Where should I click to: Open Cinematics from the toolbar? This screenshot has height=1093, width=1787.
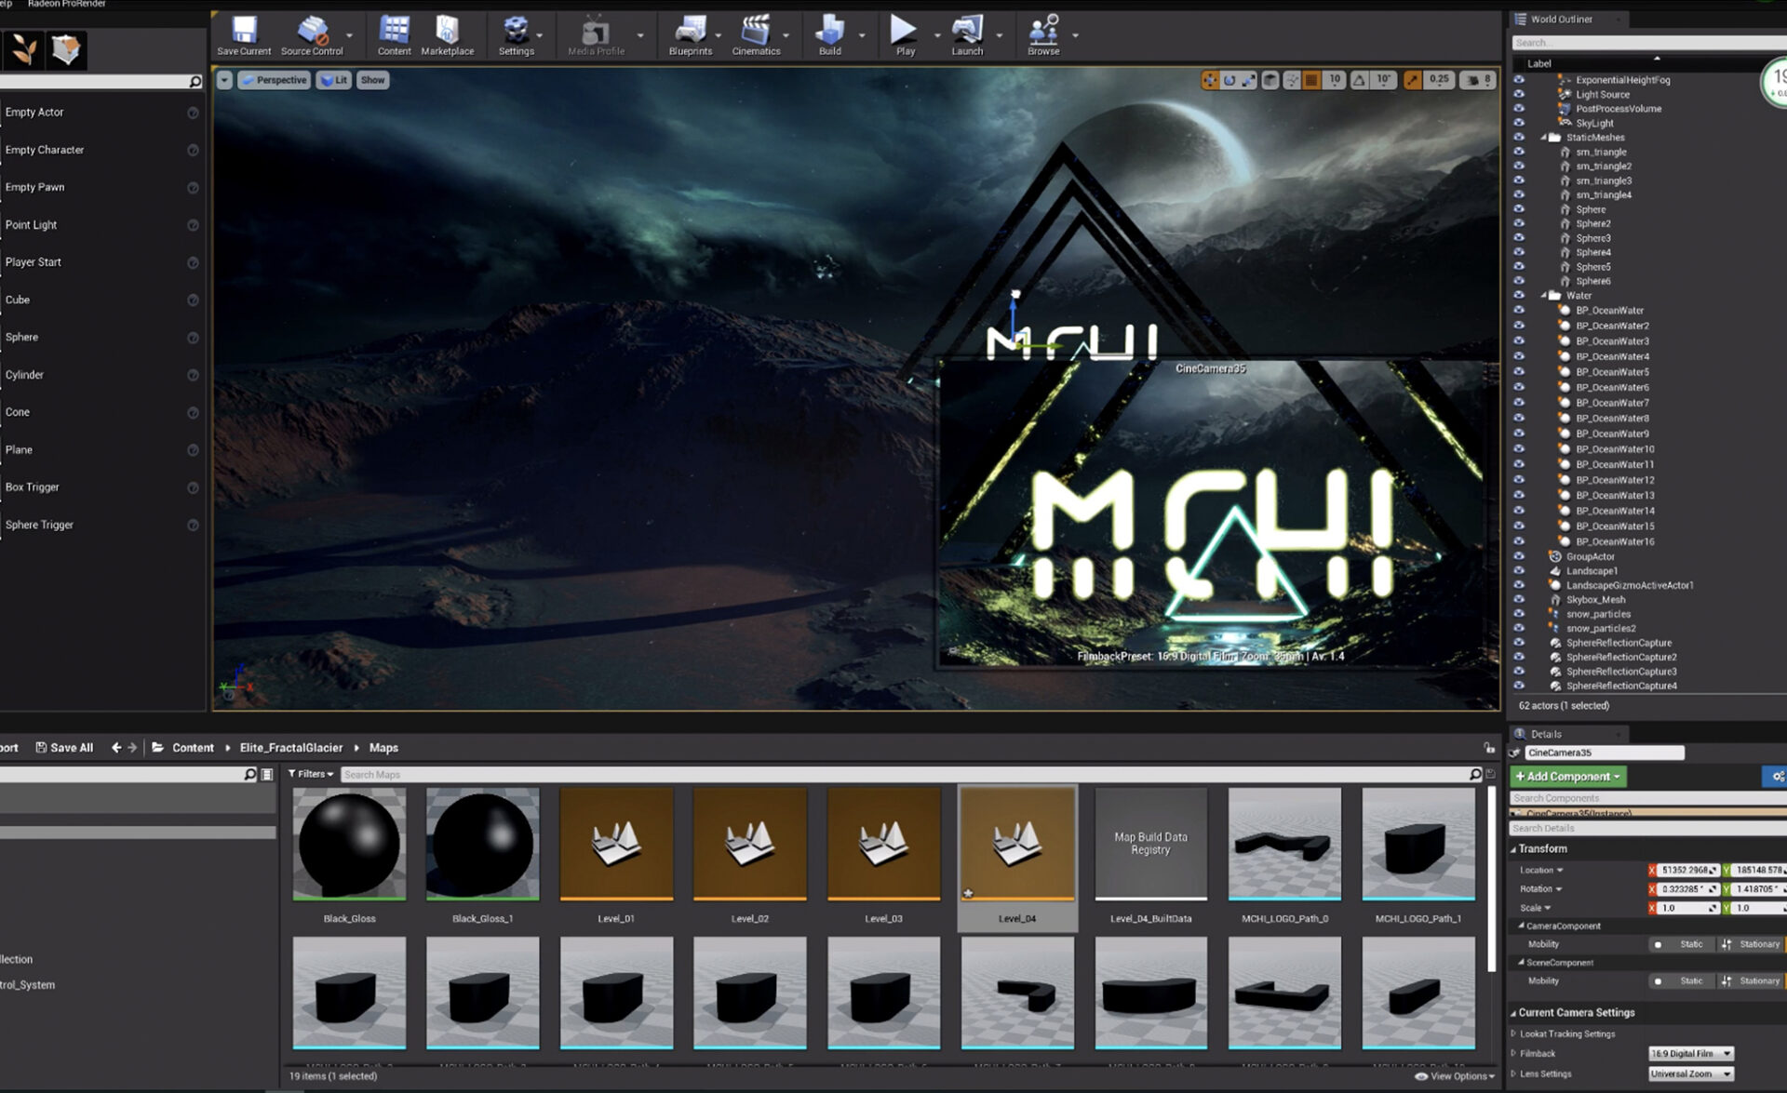coord(756,35)
